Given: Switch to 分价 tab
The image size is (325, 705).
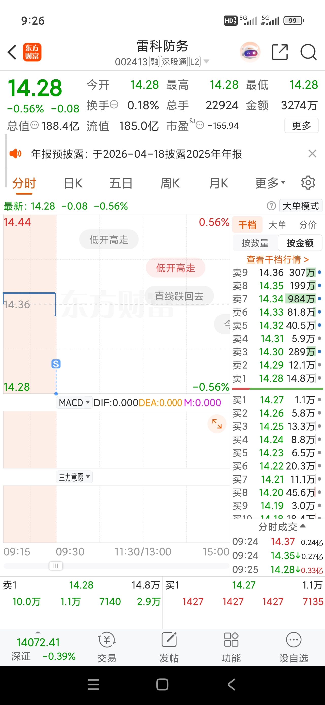Looking at the screenshot, I should pyautogui.click(x=308, y=225).
